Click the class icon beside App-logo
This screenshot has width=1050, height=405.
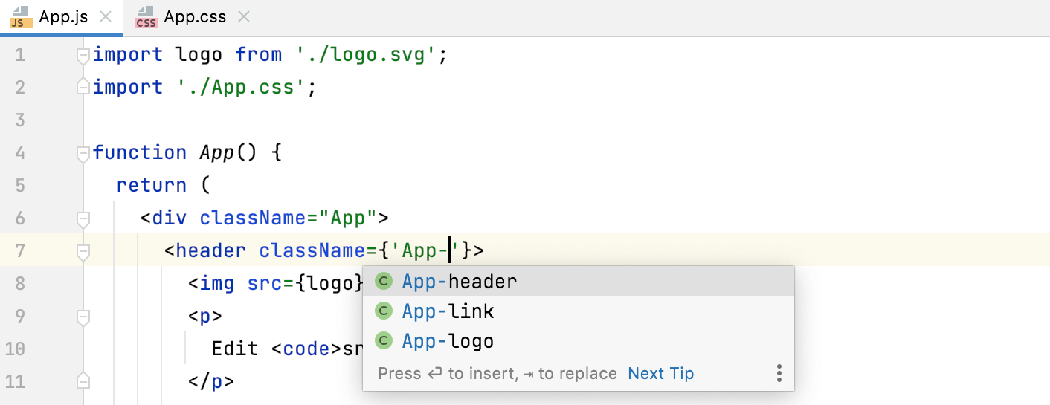[383, 341]
